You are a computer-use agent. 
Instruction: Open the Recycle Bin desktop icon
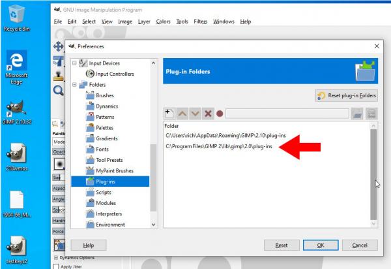coord(16,18)
